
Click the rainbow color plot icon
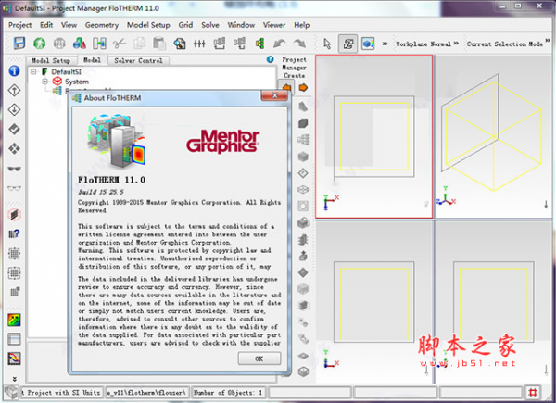(x=14, y=320)
